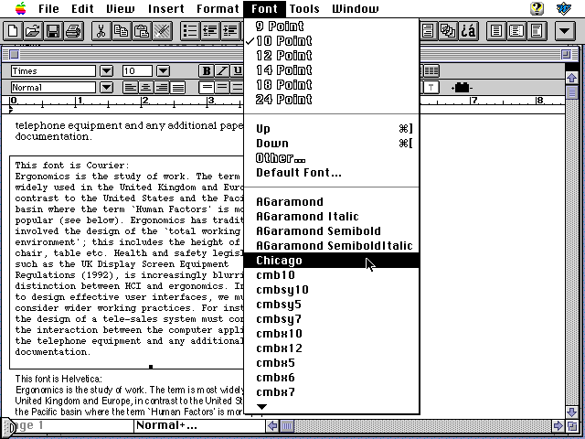Click the New document icon

(13, 30)
